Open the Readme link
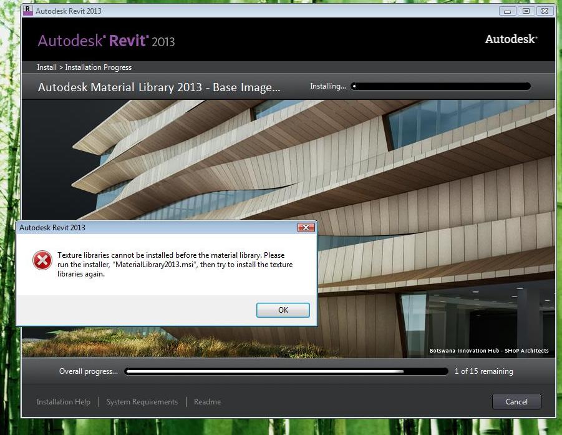Screen dimensions: 562x435 (207, 402)
